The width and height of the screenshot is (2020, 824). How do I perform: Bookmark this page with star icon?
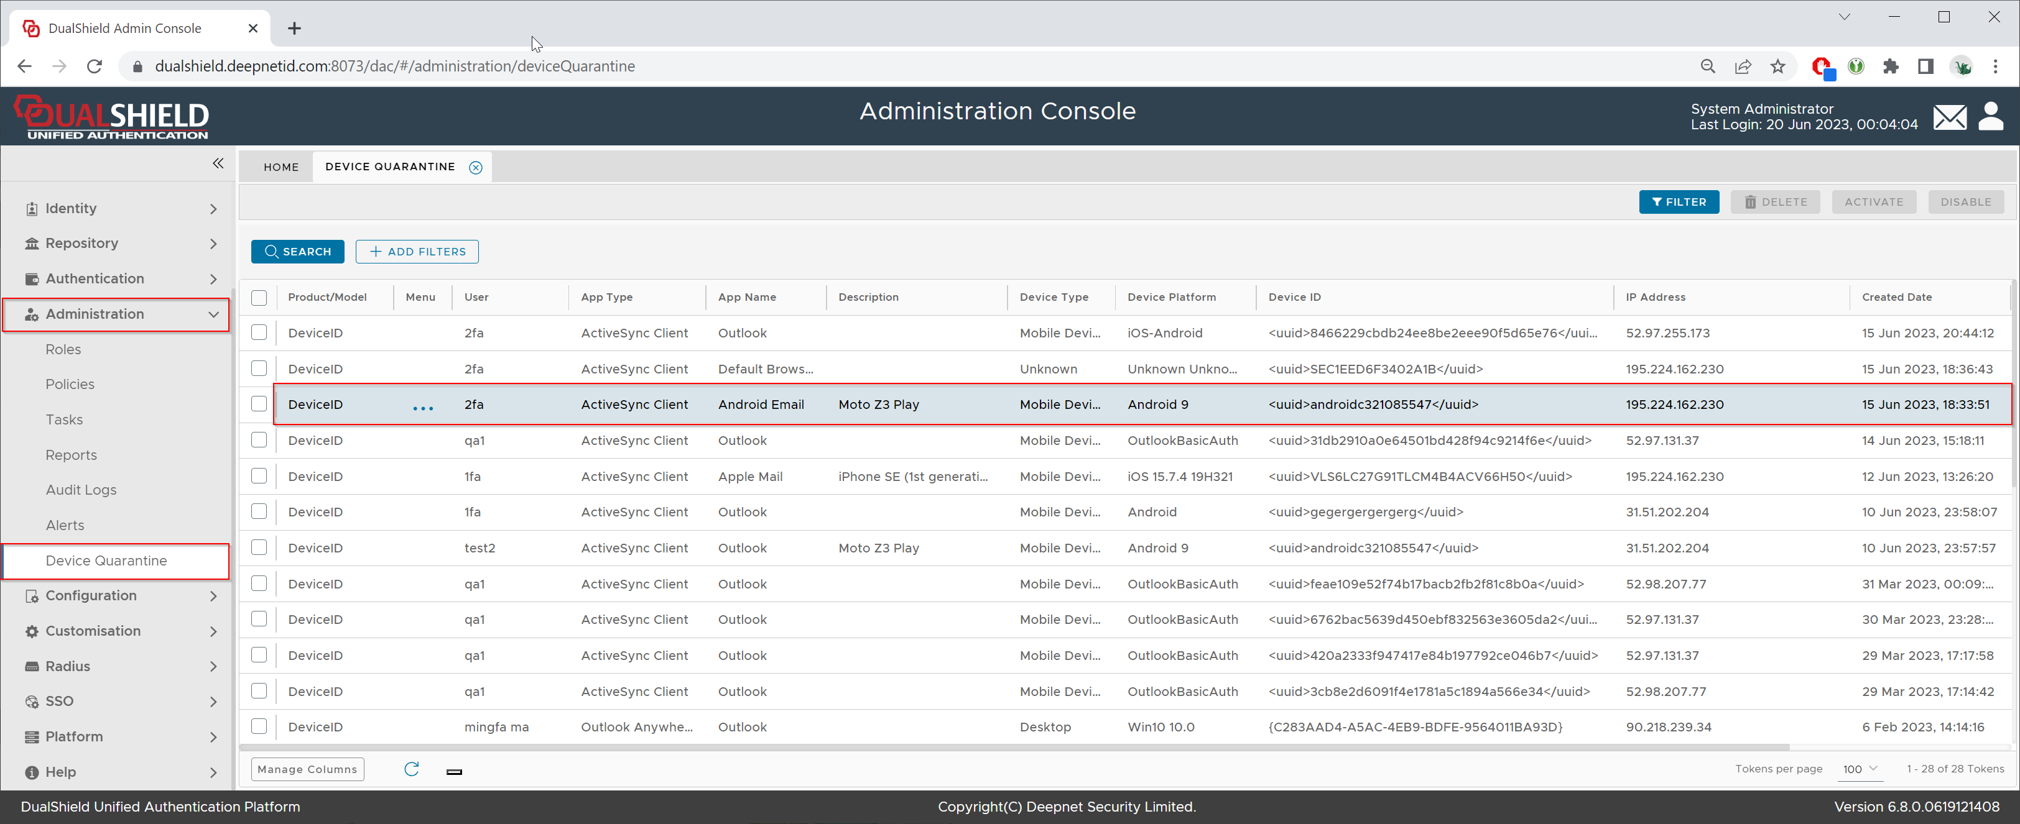[1777, 66]
